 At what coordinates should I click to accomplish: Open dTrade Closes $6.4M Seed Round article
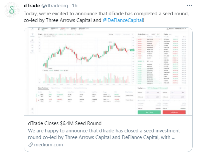65,123
